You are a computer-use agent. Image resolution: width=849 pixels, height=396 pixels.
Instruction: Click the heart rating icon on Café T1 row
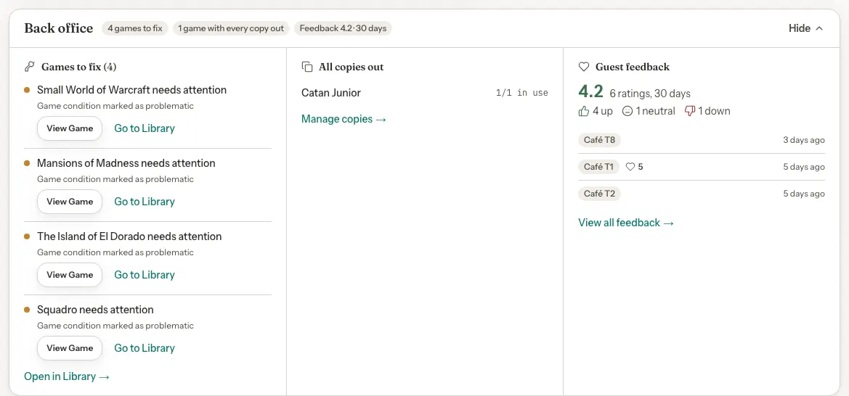(630, 167)
